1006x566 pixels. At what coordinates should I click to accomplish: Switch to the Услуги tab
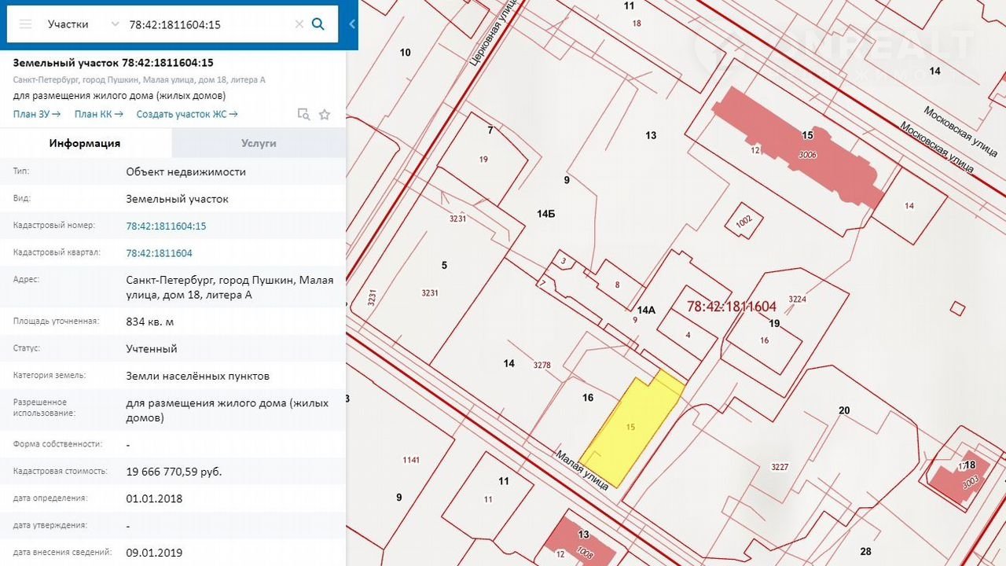tap(259, 143)
